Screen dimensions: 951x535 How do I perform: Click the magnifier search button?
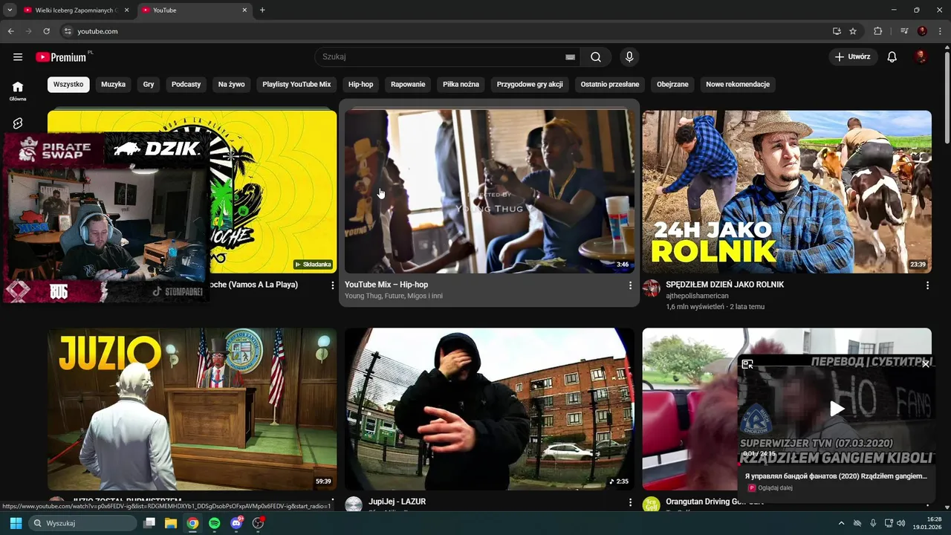click(596, 57)
